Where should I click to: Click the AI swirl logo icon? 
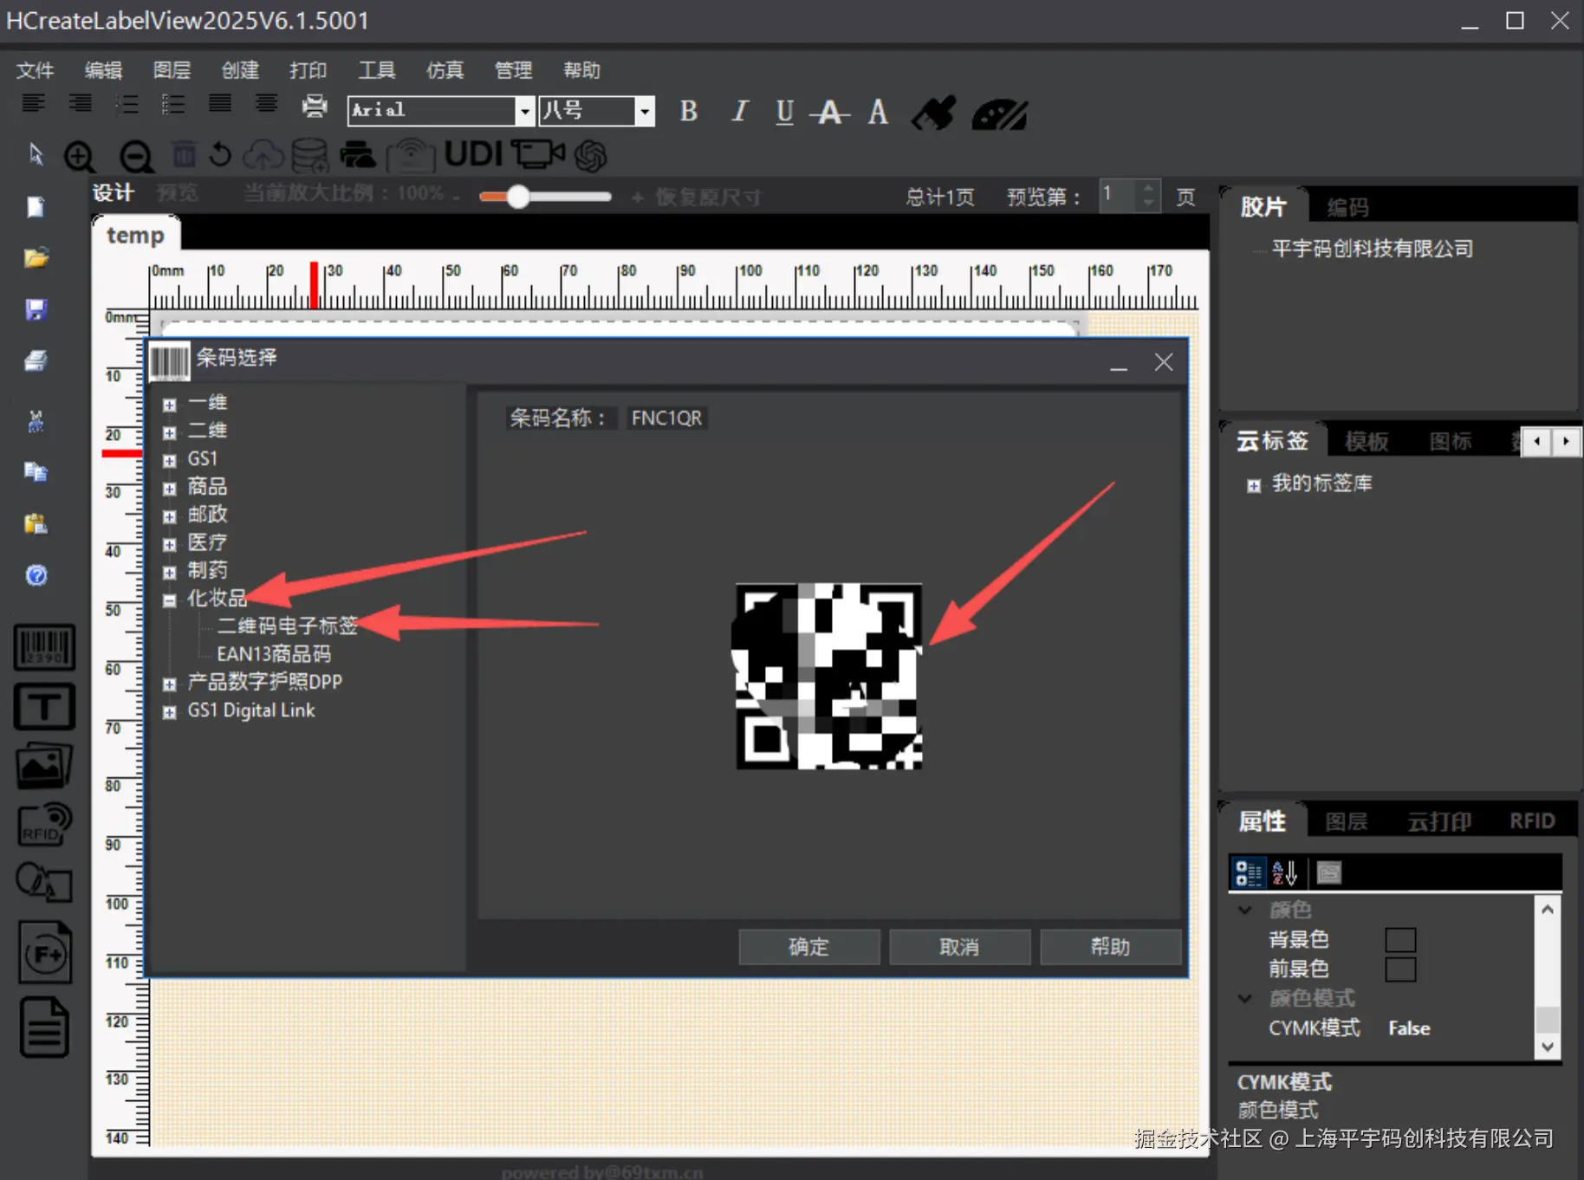[590, 156]
